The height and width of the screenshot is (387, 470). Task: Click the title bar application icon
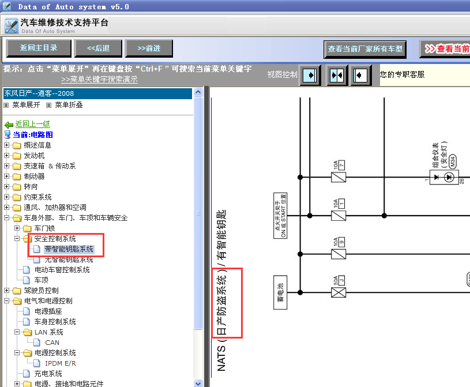pyautogui.click(x=6, y=6)
